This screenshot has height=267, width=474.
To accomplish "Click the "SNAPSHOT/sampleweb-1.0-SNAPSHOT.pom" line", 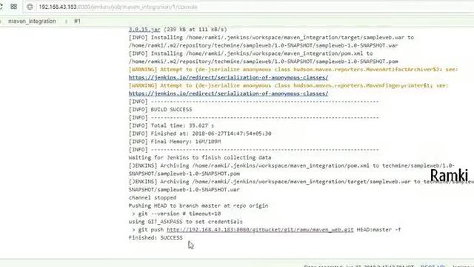I will point(184,174).
